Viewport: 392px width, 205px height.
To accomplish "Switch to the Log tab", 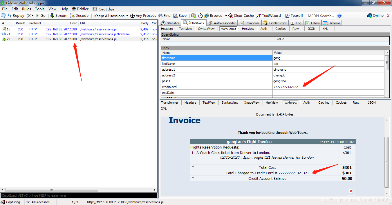I will coord(296,23).
